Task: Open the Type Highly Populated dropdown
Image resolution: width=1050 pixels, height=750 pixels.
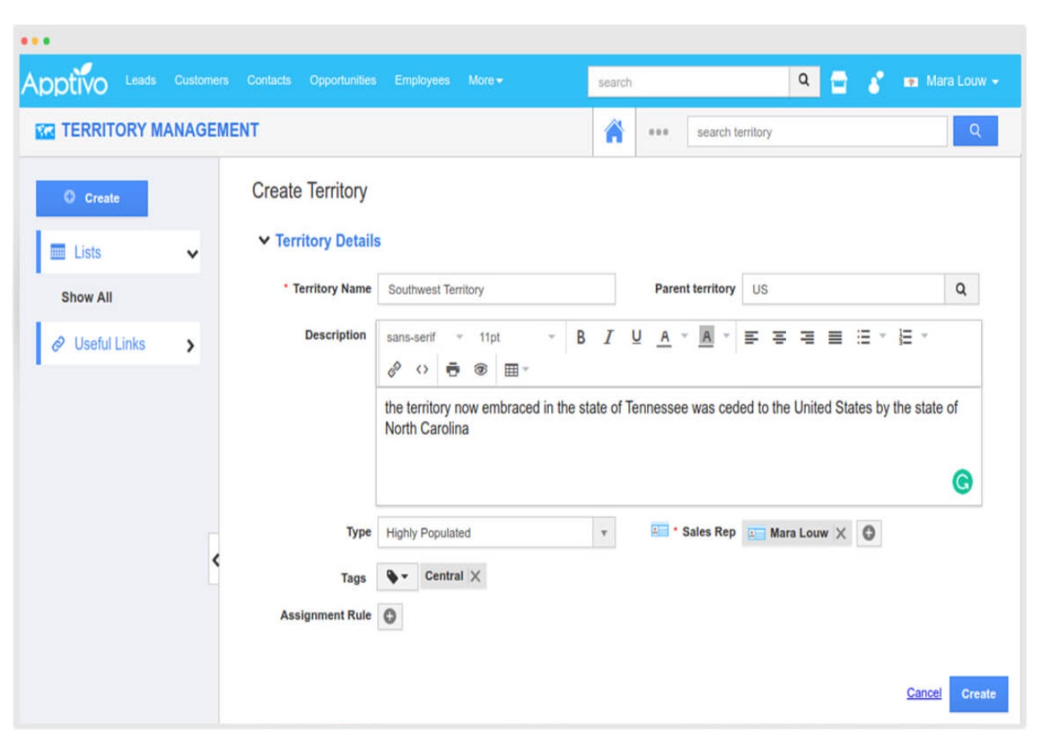Action: (496, 533)
